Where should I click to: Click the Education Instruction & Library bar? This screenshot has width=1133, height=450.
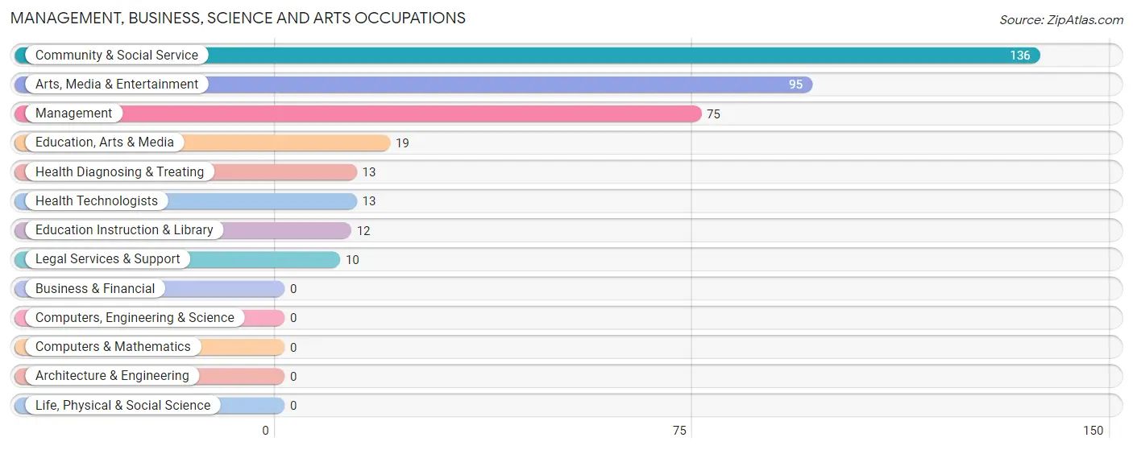183,230
